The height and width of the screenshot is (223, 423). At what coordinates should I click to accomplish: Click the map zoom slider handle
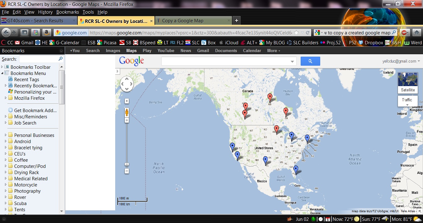point(127,164)
